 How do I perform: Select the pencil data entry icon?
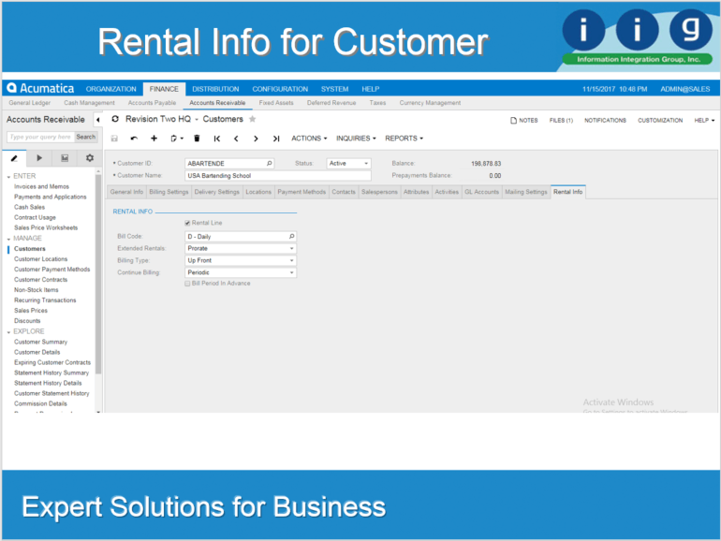[14, 158]
